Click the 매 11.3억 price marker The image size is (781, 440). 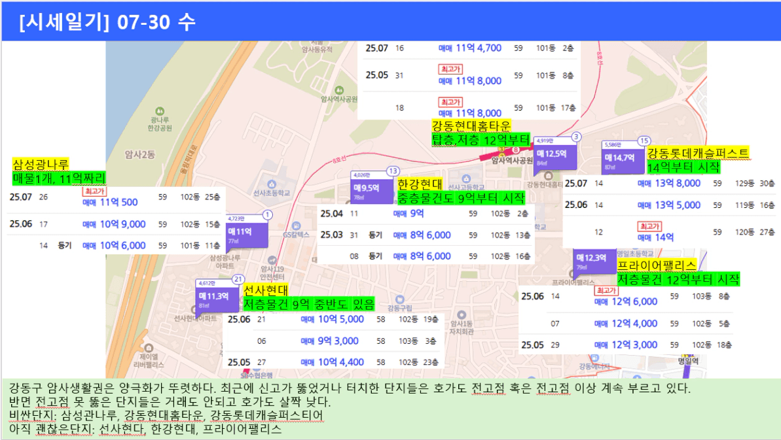point(216,299)
